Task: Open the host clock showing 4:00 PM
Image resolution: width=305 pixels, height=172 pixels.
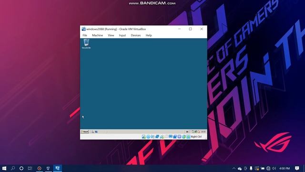Action: point(285,168)
